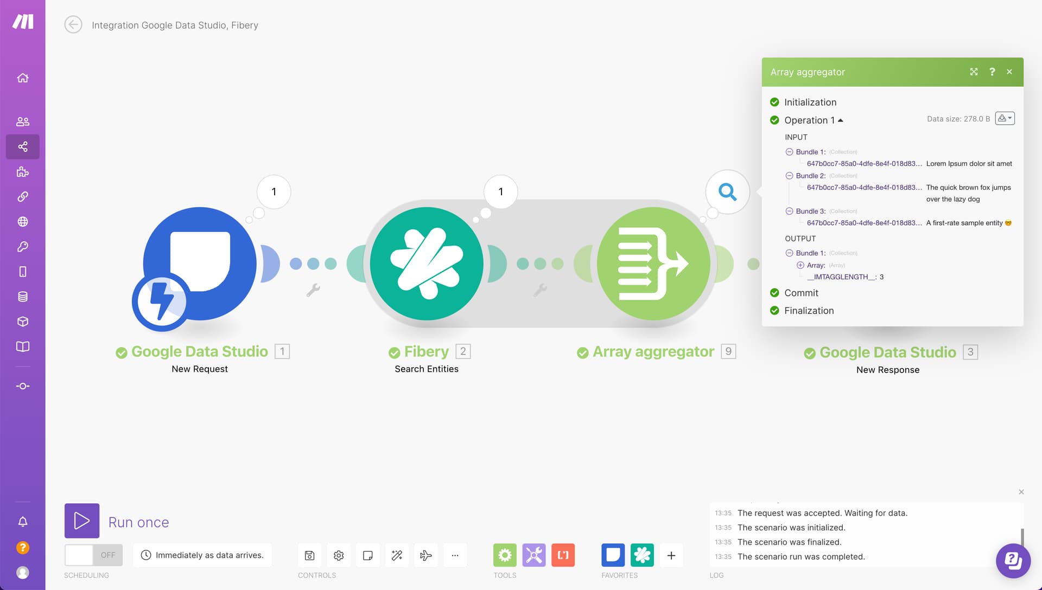This screenshot has width=1042, height=590.
Task: Click the scenario title text
Action: tap(175, 25)
